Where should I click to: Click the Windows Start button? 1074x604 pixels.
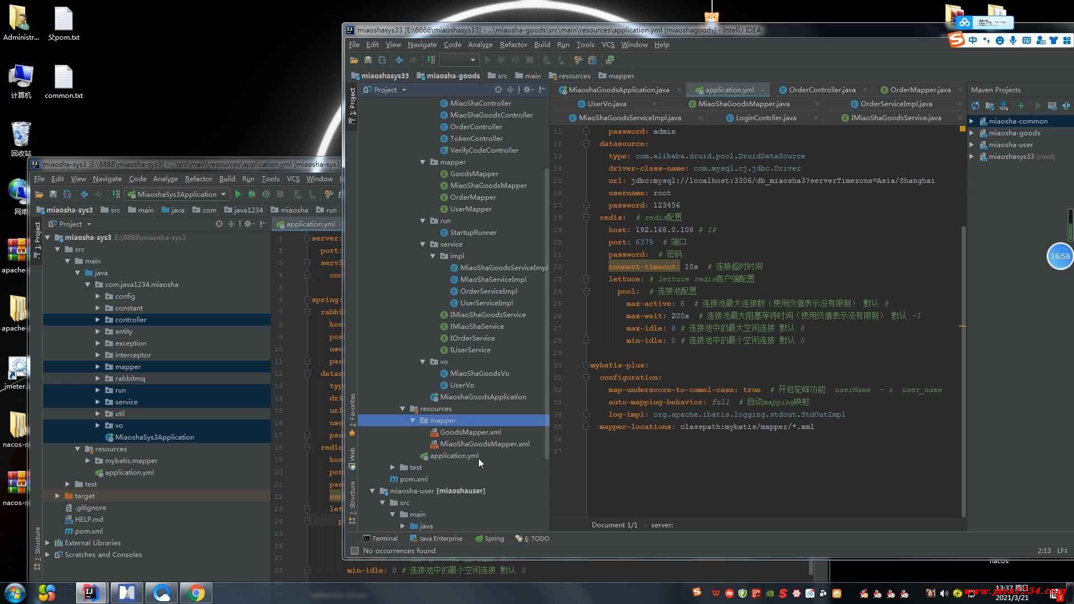click(x=15, y=593)
